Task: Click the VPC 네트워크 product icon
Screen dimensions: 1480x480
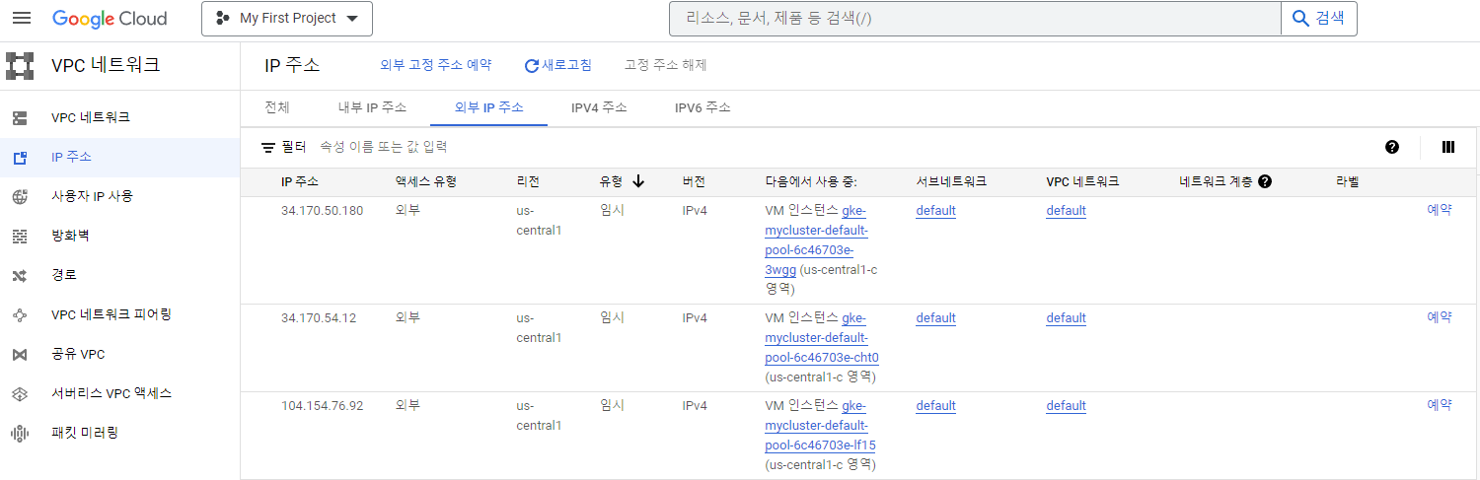Action: [x=20, y=65]
